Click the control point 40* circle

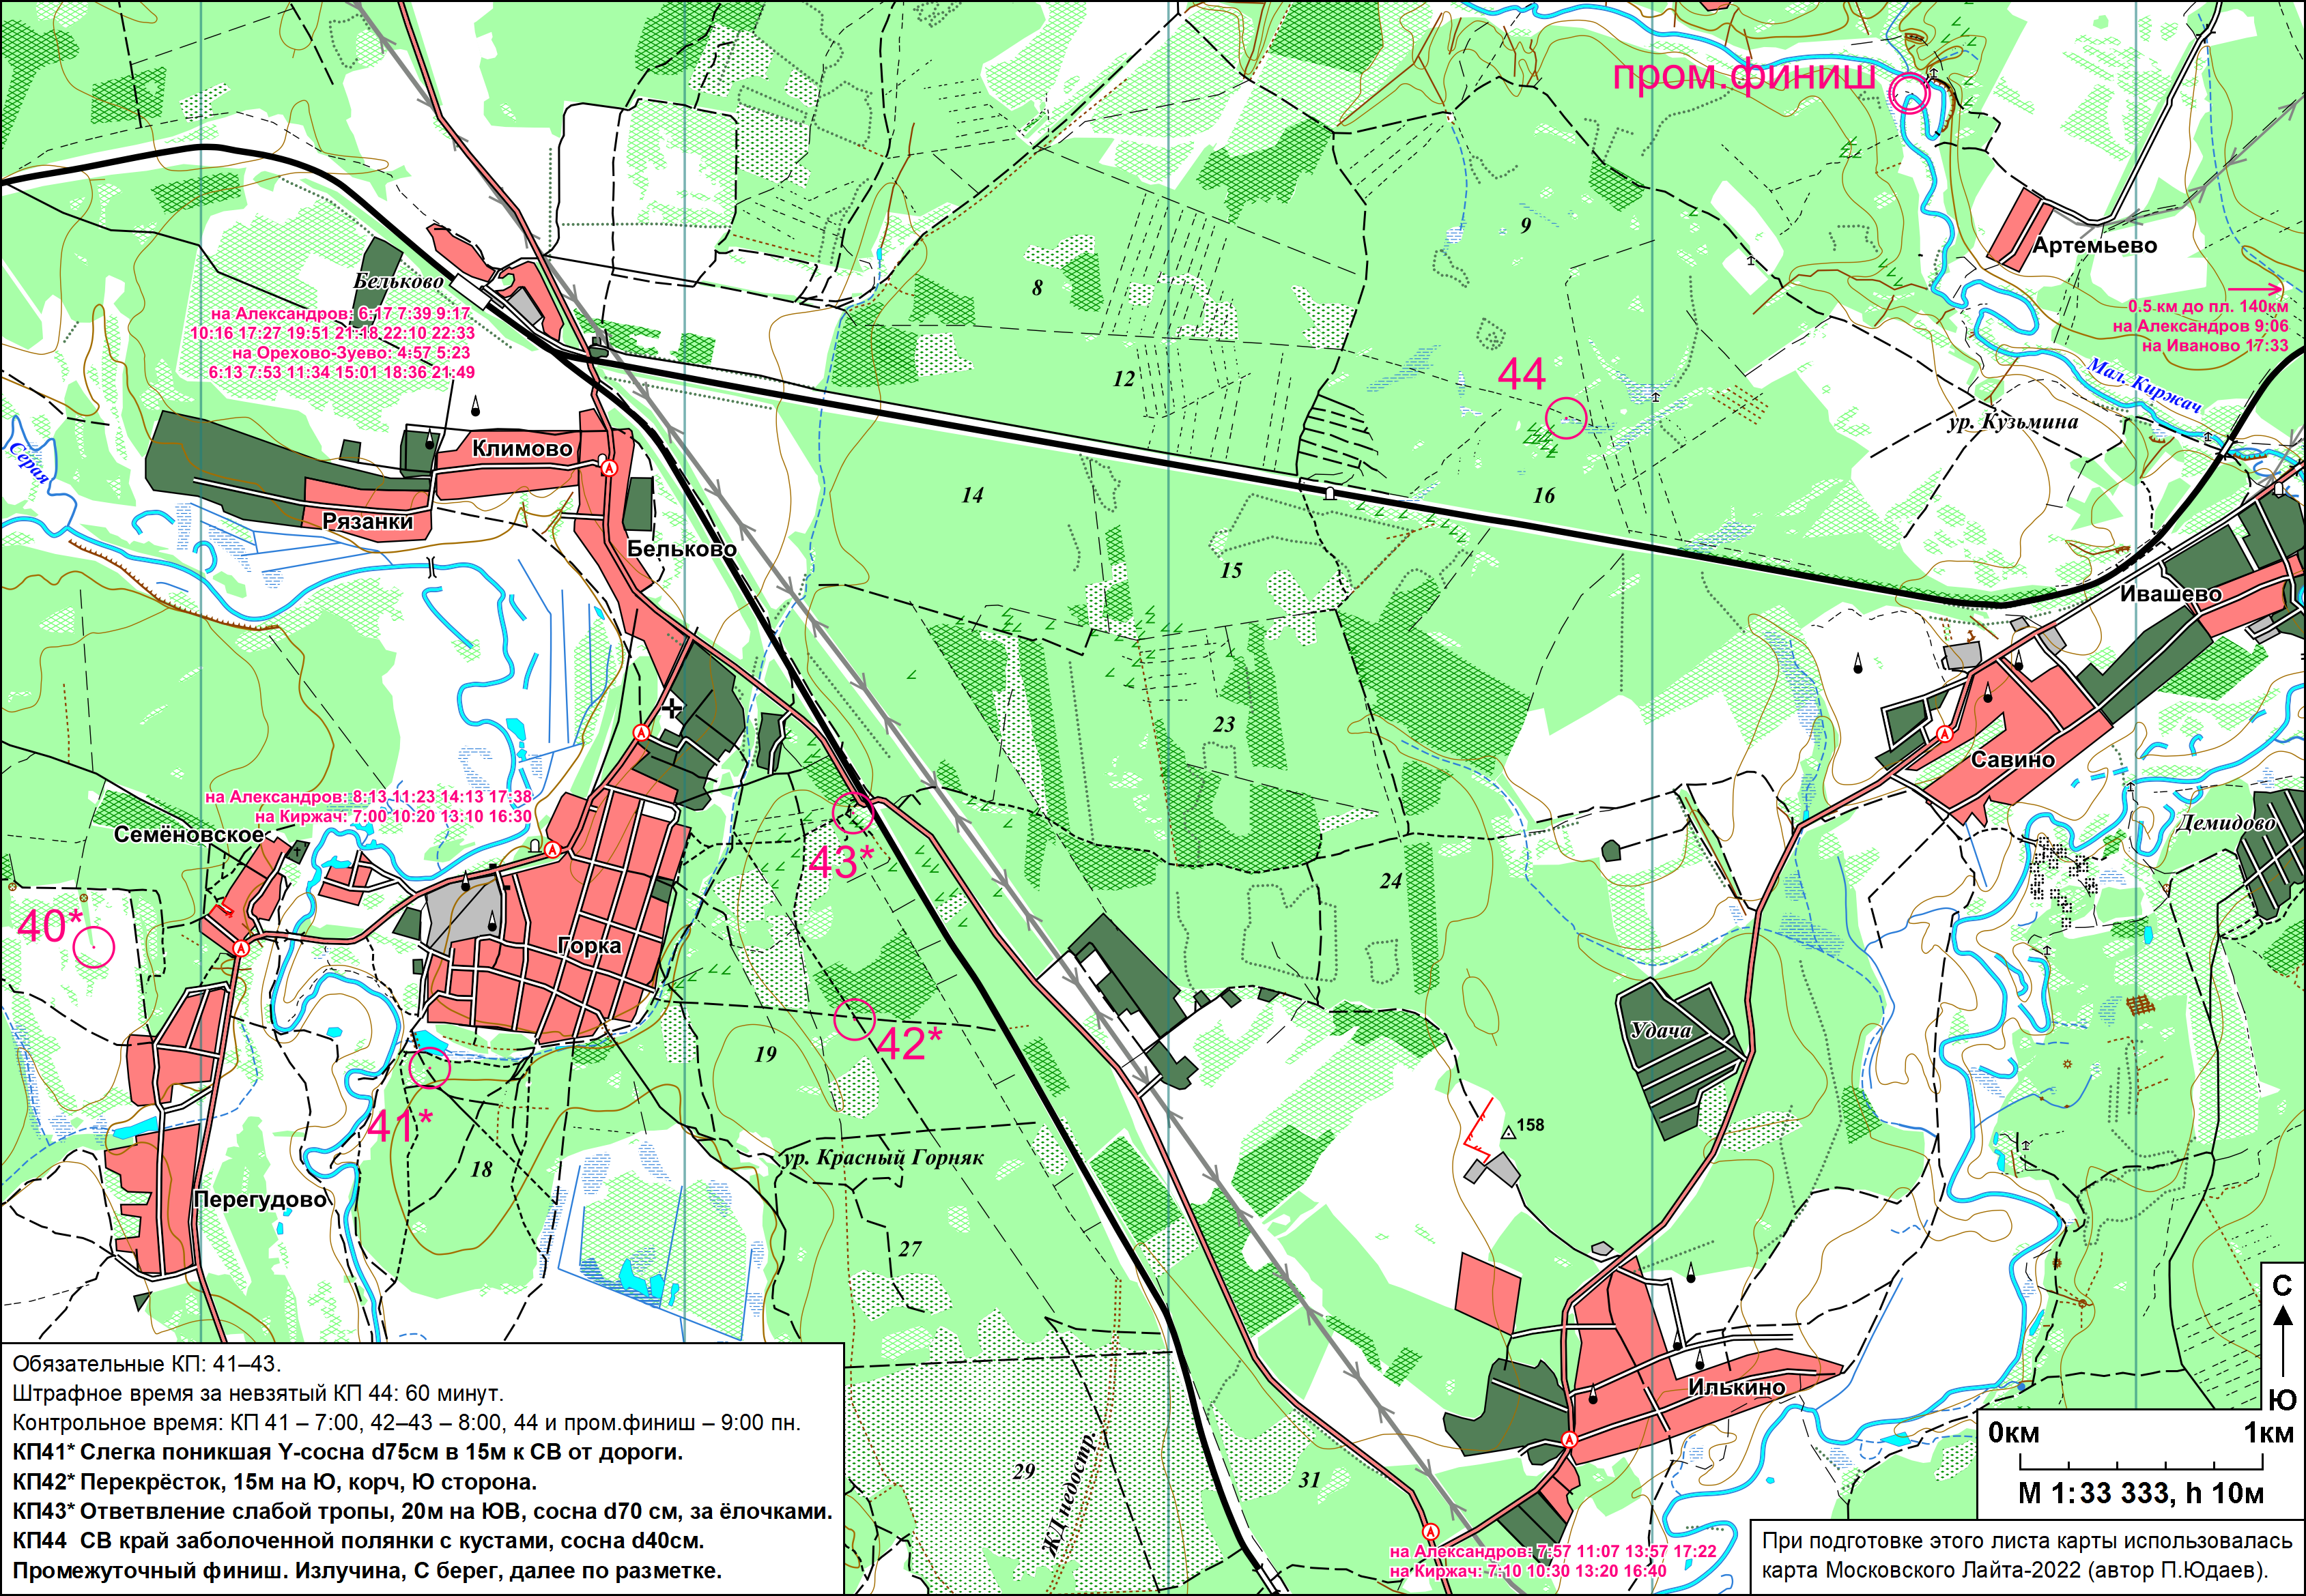coord(94,946)
